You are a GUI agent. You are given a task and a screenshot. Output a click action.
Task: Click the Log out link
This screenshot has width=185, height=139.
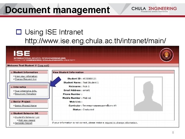point(43,65)
